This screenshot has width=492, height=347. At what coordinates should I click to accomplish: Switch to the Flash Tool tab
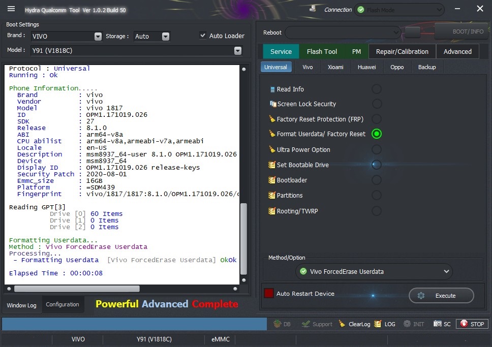tap(322, 51)
